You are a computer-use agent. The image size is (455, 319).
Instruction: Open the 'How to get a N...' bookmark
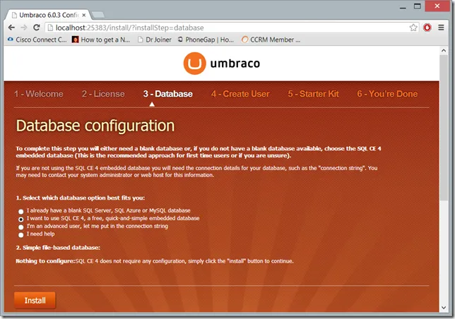point(101,40)
